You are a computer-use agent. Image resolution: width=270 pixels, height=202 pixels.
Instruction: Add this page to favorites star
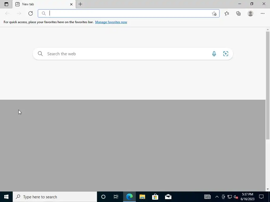(214, 14)
